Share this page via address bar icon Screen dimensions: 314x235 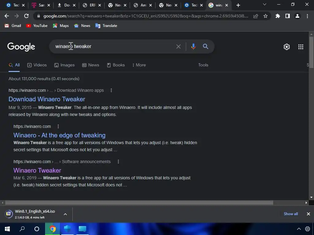[256, 16]
